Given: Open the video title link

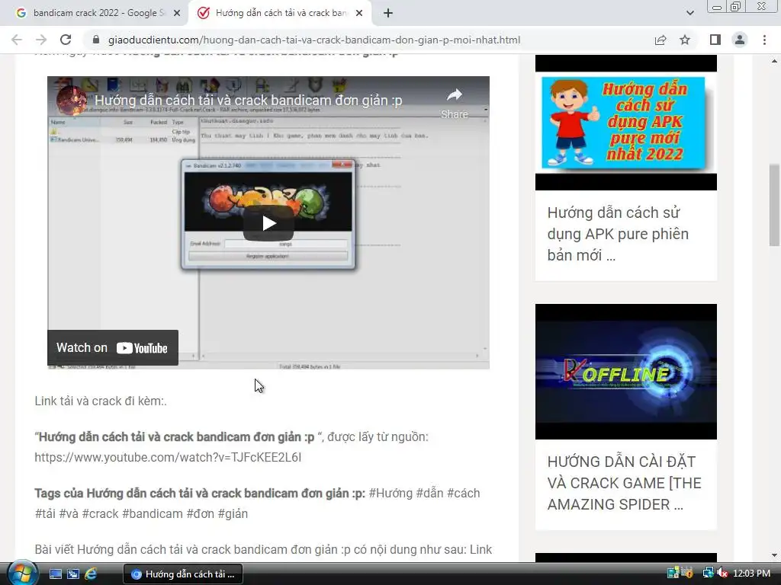Looking at the screenshot, I should [x=248, y=101].
